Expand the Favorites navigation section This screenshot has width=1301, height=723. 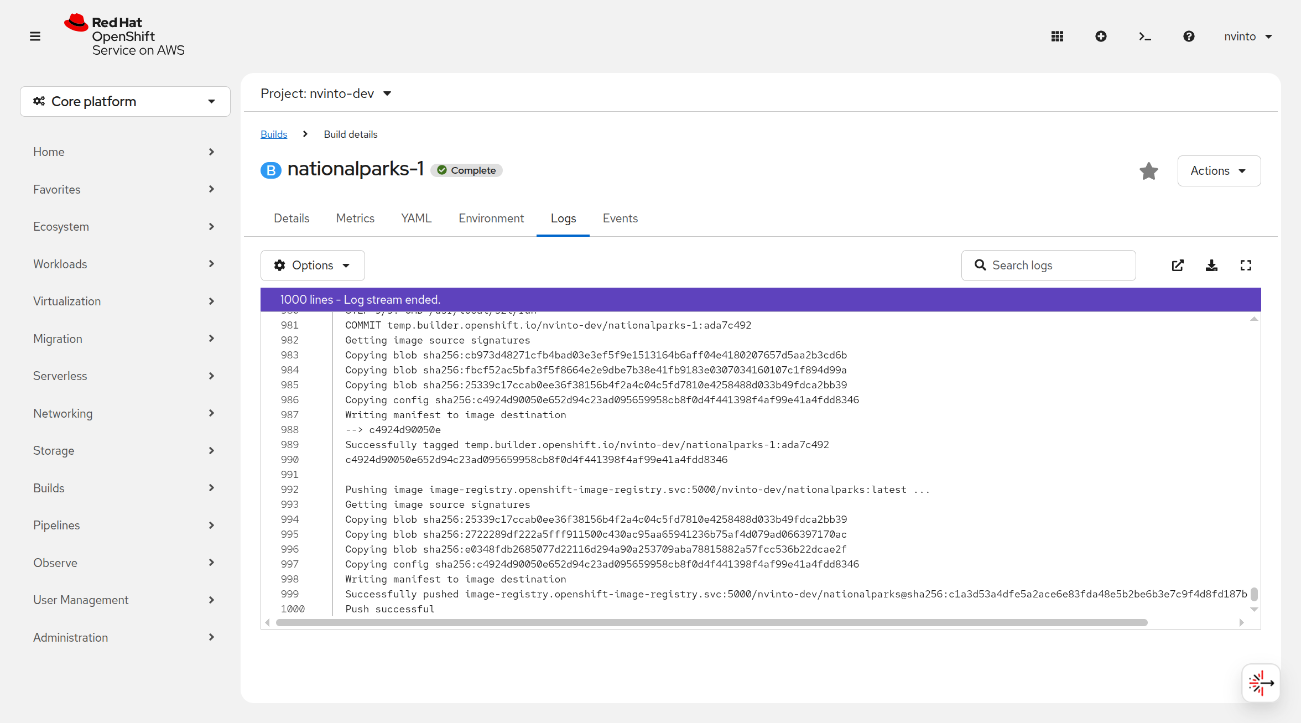[x=125, y=189]
